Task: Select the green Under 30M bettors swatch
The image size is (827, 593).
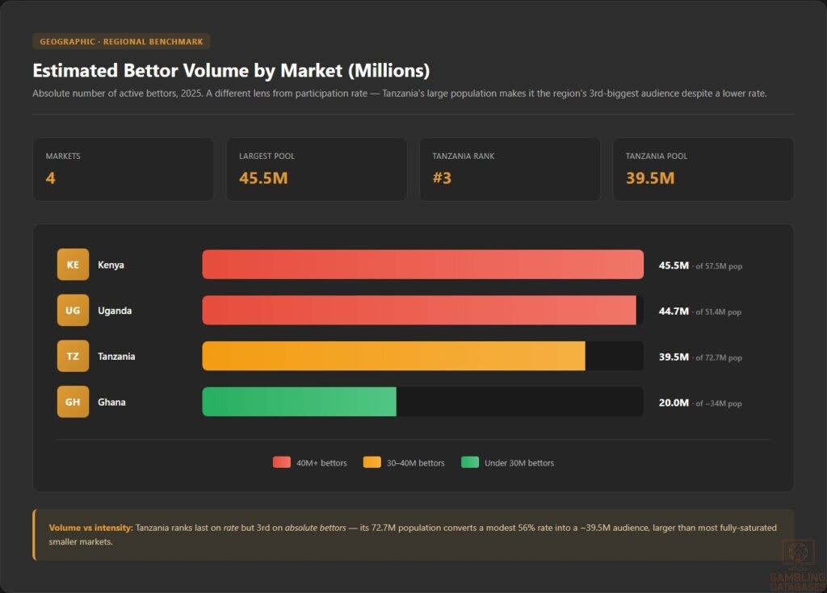Action: tap(470, 462)
